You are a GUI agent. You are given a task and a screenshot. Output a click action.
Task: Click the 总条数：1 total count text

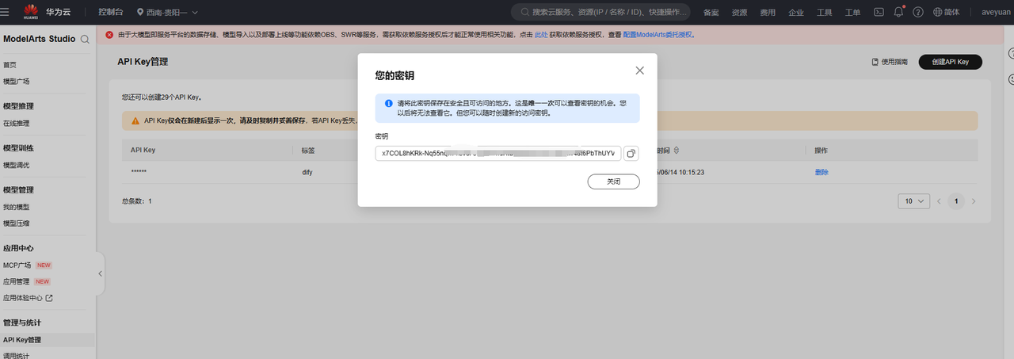[x=136, y=201]
